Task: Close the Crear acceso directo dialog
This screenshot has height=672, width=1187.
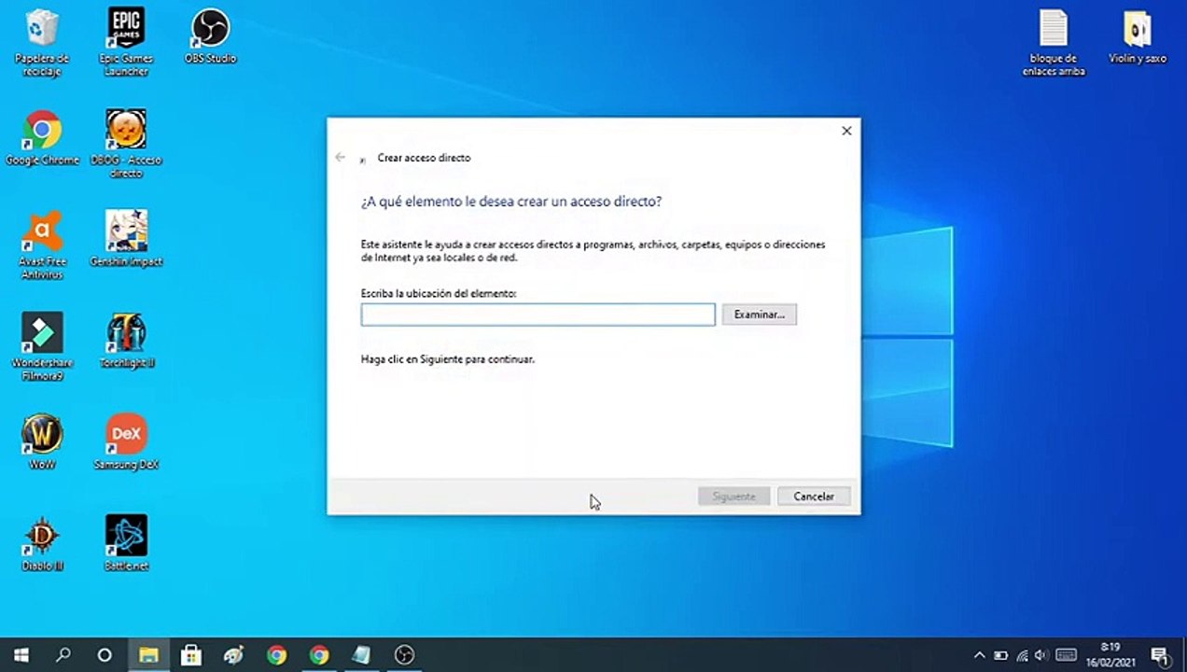Action: pos(846,131)
